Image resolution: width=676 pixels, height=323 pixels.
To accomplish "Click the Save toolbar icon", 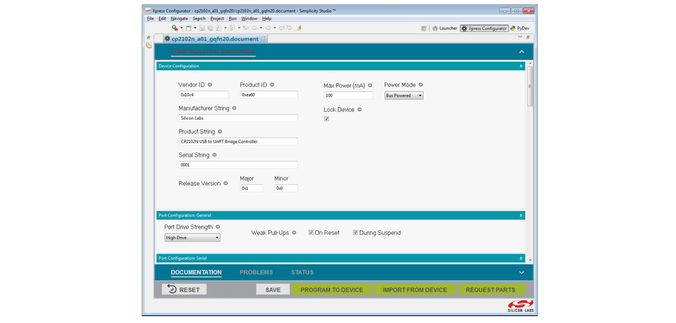I will click(202, 28).
